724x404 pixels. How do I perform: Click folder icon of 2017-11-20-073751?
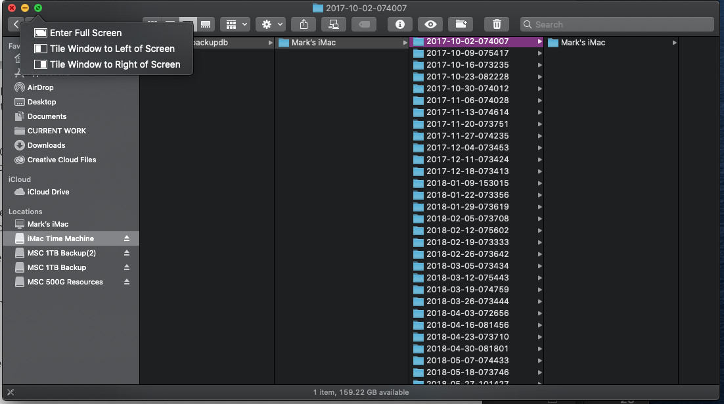tap(419, 124)
